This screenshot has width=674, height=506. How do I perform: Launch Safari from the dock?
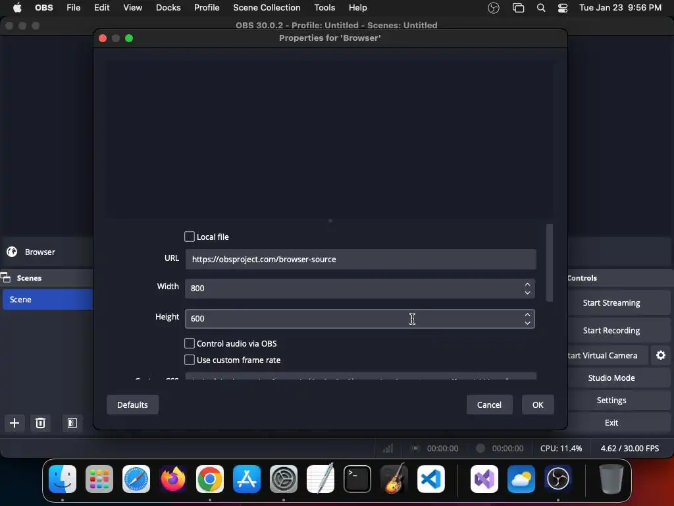point(136,479)
